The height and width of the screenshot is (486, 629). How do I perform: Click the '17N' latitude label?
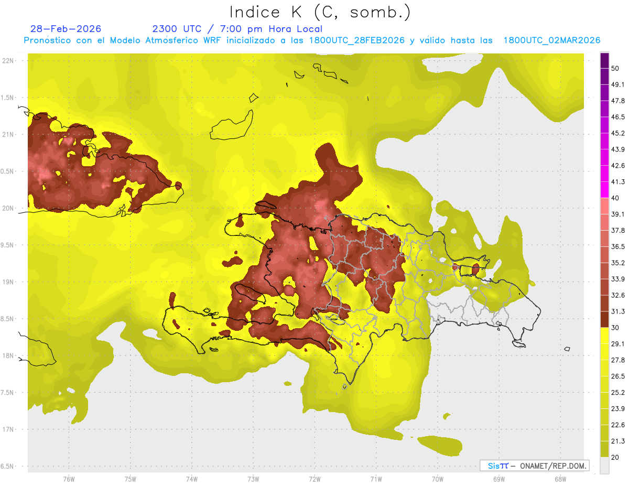(x=8, y=429)
